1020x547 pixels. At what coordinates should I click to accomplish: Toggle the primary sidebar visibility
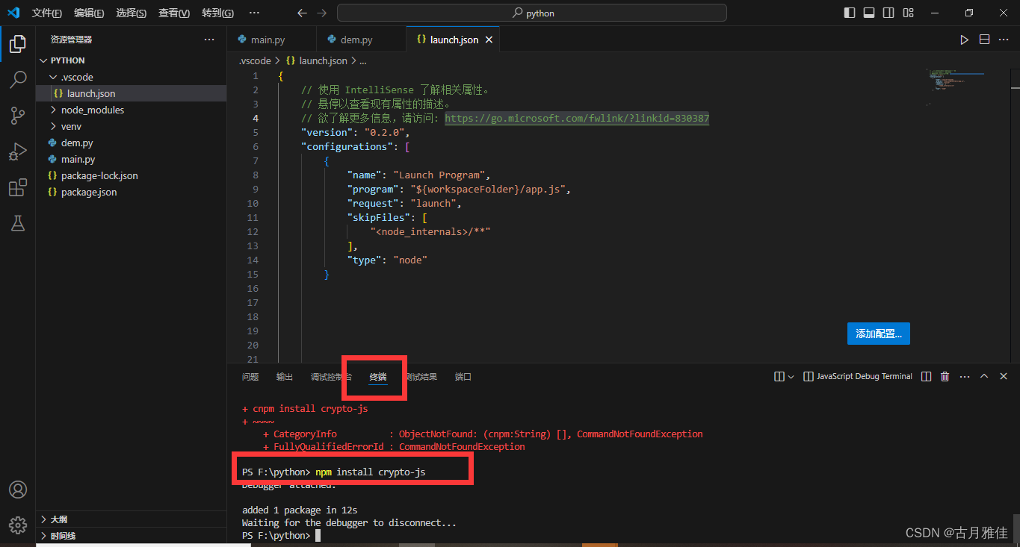pyautogui.click(x=851, y=13)
